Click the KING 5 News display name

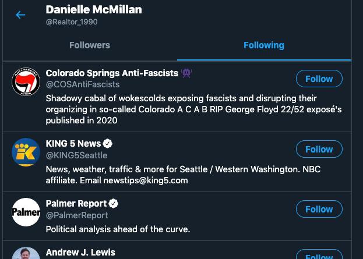pyautogui.click(x=73, y=143)
